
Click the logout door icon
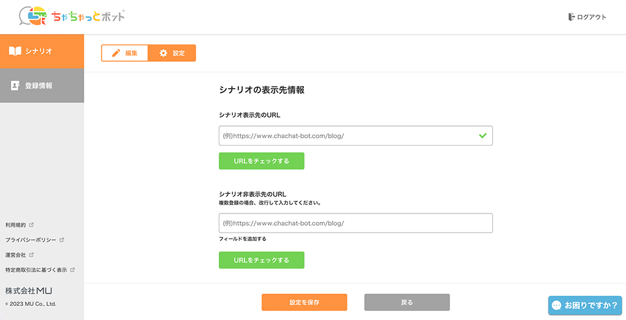(571, 17)
